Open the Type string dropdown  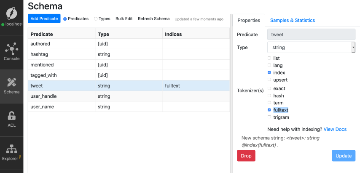click(x=311, y=48)
